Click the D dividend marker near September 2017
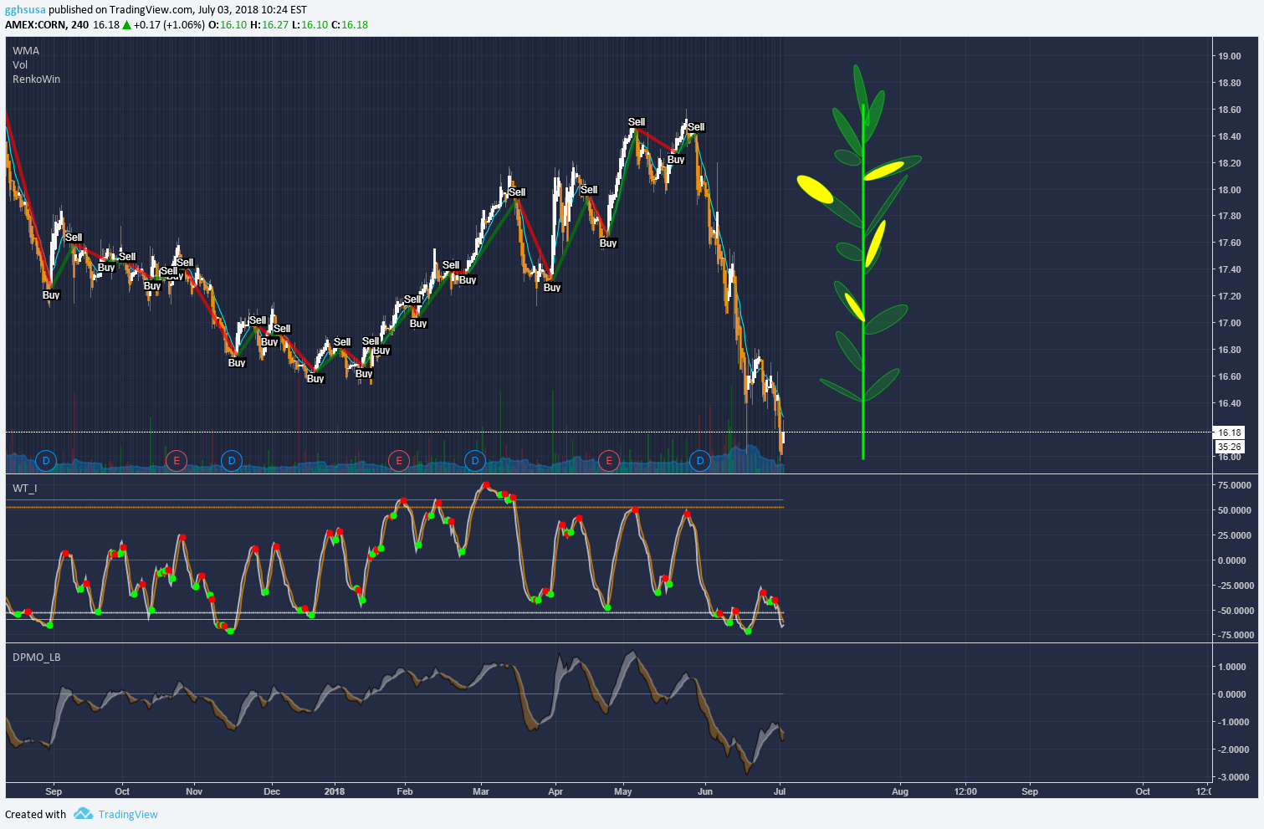 click(x=46, y=460)
